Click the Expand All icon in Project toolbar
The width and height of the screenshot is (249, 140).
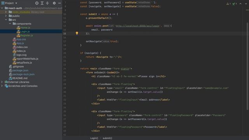point(42,3)
